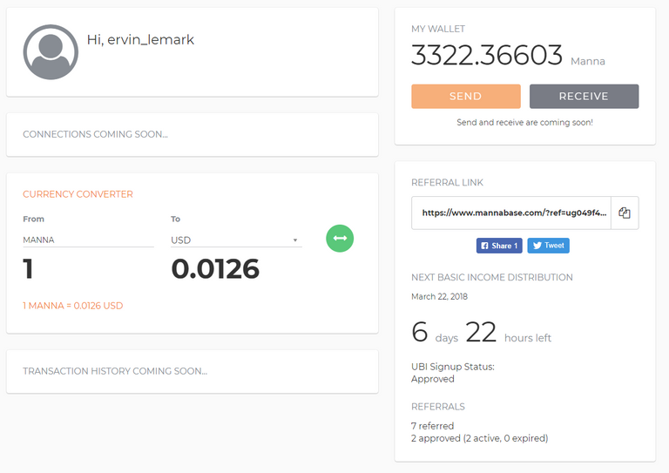Open the USD currency dropdown
The width and height of the screenshot is (669, 473).
coord(236,240)
